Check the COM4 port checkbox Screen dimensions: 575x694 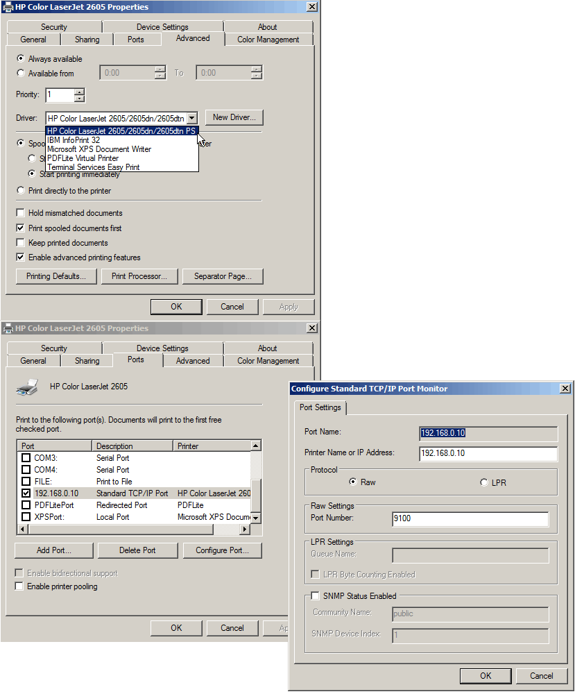point(26,470)
